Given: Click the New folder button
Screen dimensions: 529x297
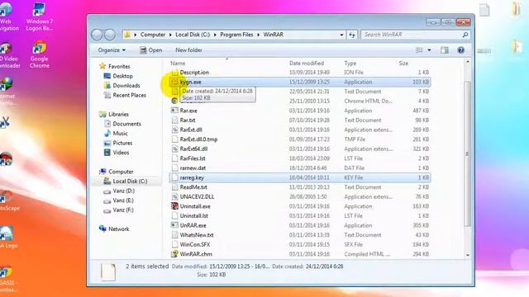Looking at the screenshot, I should pos(188,50).
